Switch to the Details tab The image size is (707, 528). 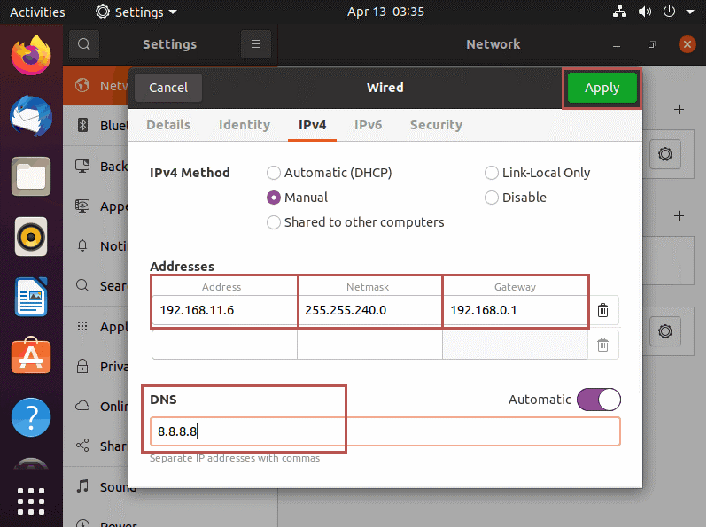[168, 125]
